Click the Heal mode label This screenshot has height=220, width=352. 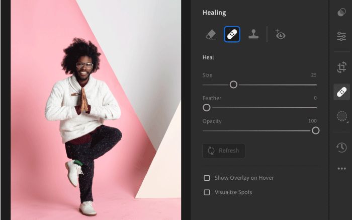point(208,57)
